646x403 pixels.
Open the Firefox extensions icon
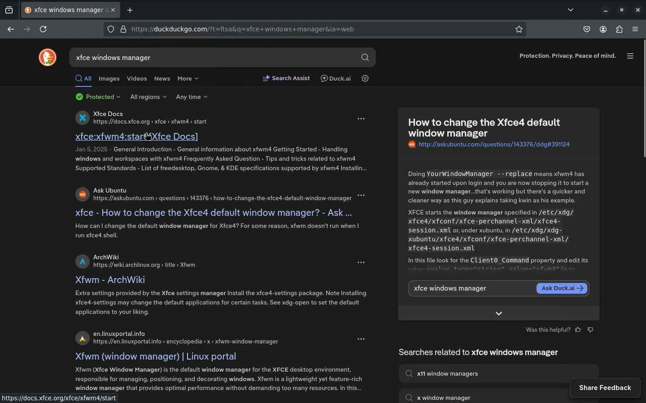tap(620, 30)
